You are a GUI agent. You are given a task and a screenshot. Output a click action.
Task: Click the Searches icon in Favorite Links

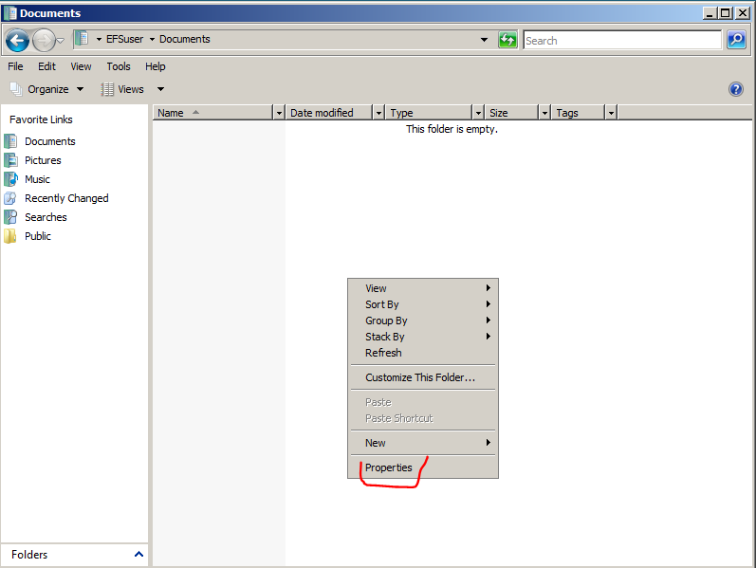point(10,217)
